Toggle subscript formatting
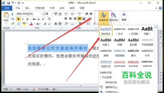The image size is (164, 93). click(x=39, y=19)
